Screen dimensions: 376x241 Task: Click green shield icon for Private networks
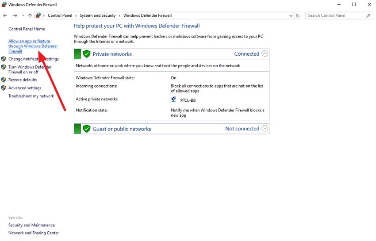(x=87, y=54)
